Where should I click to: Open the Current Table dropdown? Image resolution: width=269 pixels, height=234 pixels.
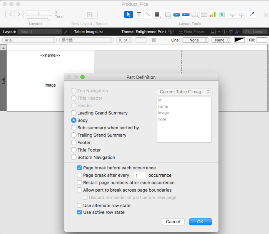[x=184, y=92]
